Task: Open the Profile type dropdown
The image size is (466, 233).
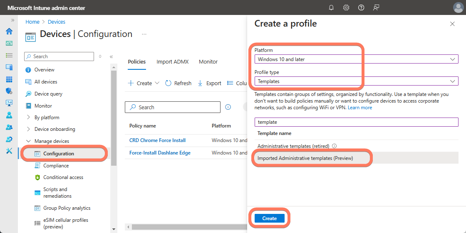Action: pyautogui.click(x=356, y=81)
